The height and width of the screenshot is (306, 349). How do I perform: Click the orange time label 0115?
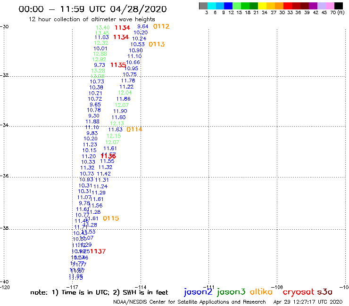pos(111,218)
